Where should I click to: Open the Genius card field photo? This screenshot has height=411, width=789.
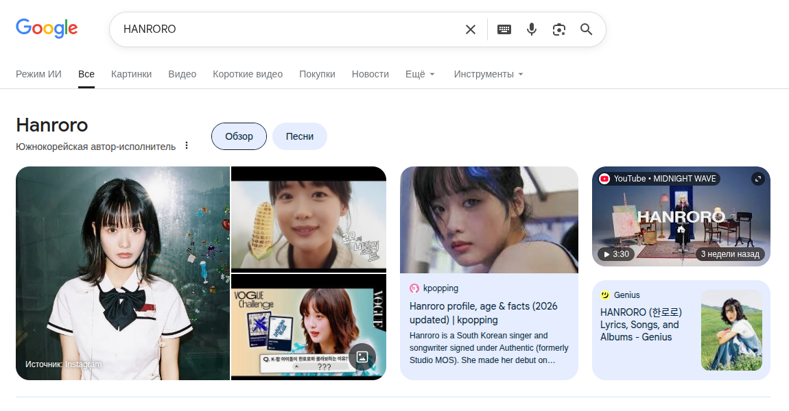point(731,330)
